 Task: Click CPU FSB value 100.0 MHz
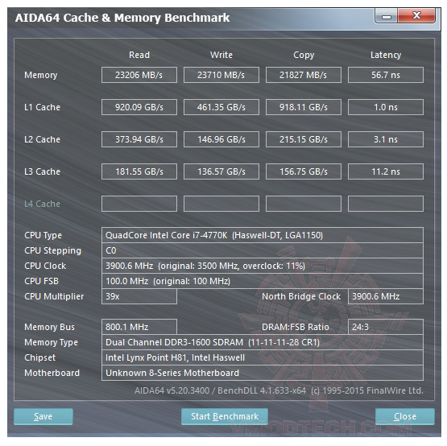pyautogui.click(x=263, y=281)
